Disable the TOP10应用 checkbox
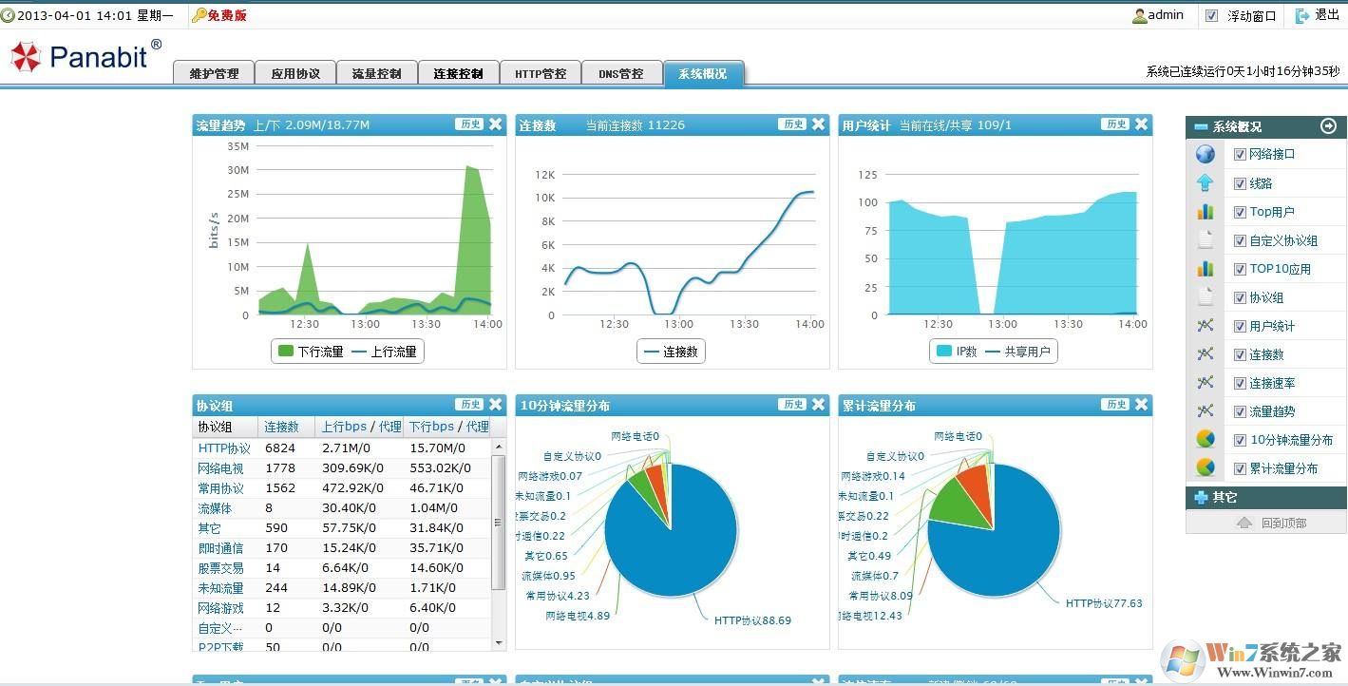 click(x=1239, y=268)
